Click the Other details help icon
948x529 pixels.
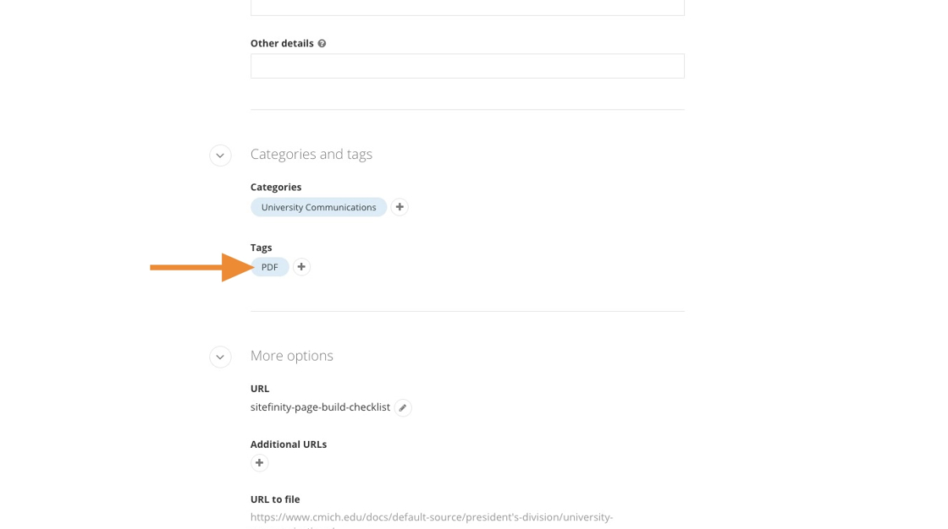(x=322, y=44)
